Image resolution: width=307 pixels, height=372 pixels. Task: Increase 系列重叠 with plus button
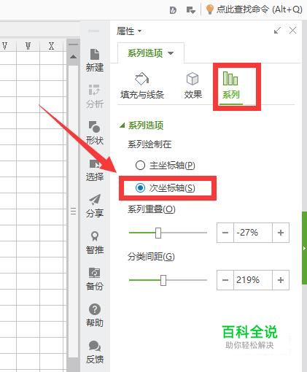point(281,233)
